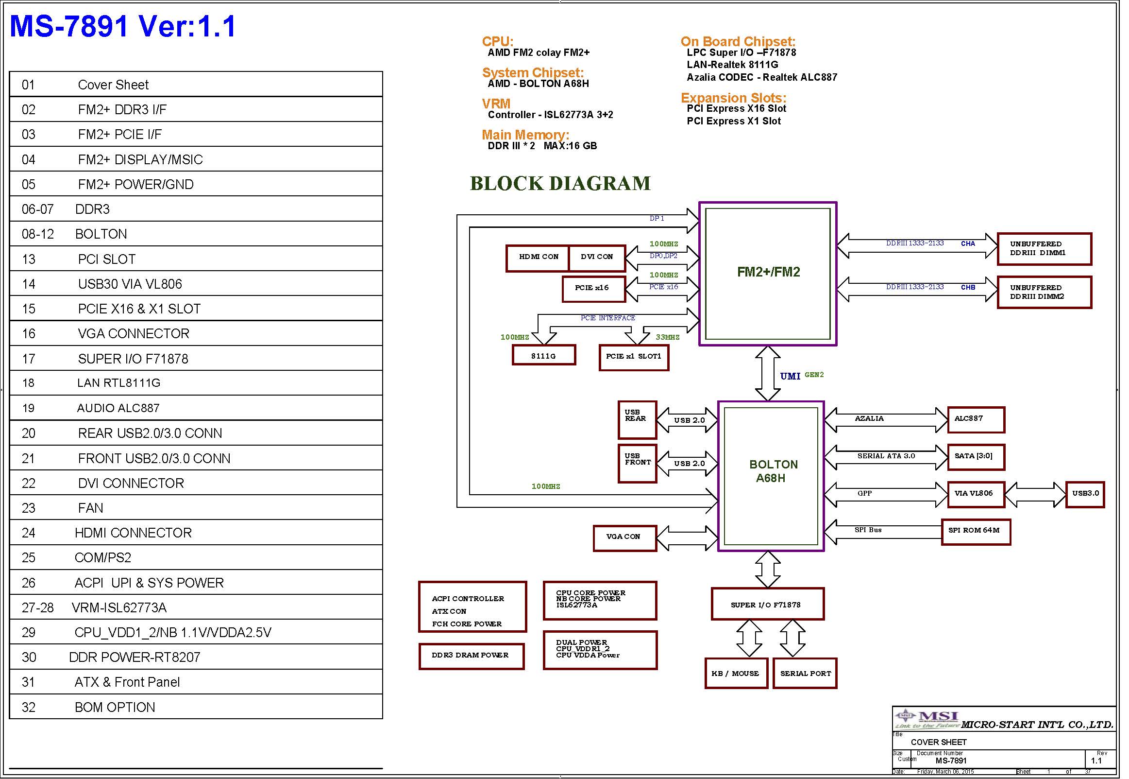Select "Azalia CODEC - Realtek ALC887" line
Screen dimensions: 1129x779
click(x=762, y=77)
